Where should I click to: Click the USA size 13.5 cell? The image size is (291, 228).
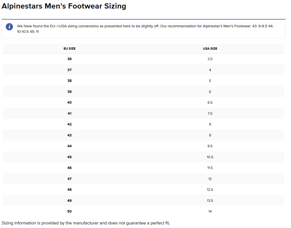click(x=210, y=201)
